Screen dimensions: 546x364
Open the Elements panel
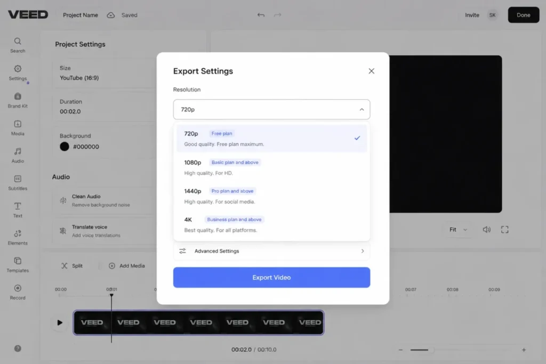coord(18,237)
